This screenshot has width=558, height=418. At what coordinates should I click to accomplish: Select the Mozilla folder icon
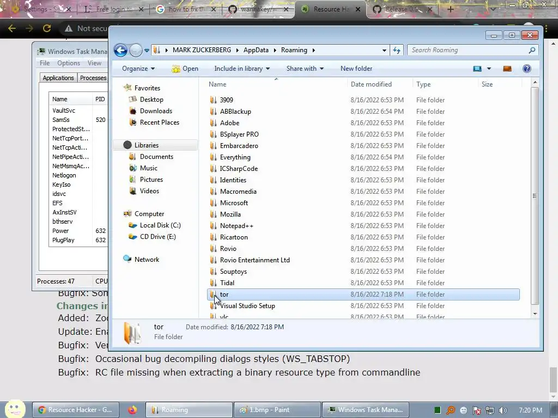click(213, 214)
